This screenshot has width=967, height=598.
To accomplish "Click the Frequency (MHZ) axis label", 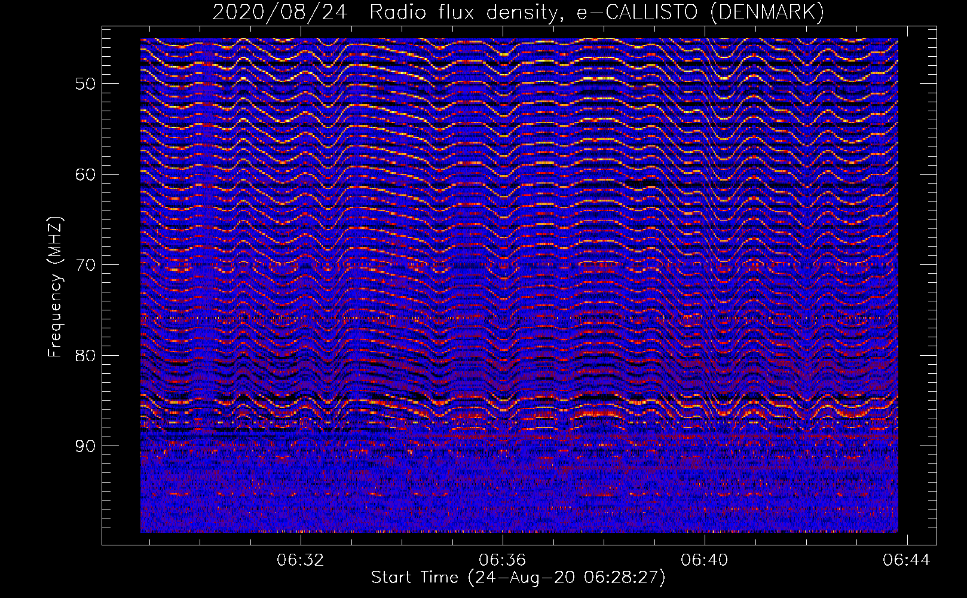I will click(x=55, y=287).
